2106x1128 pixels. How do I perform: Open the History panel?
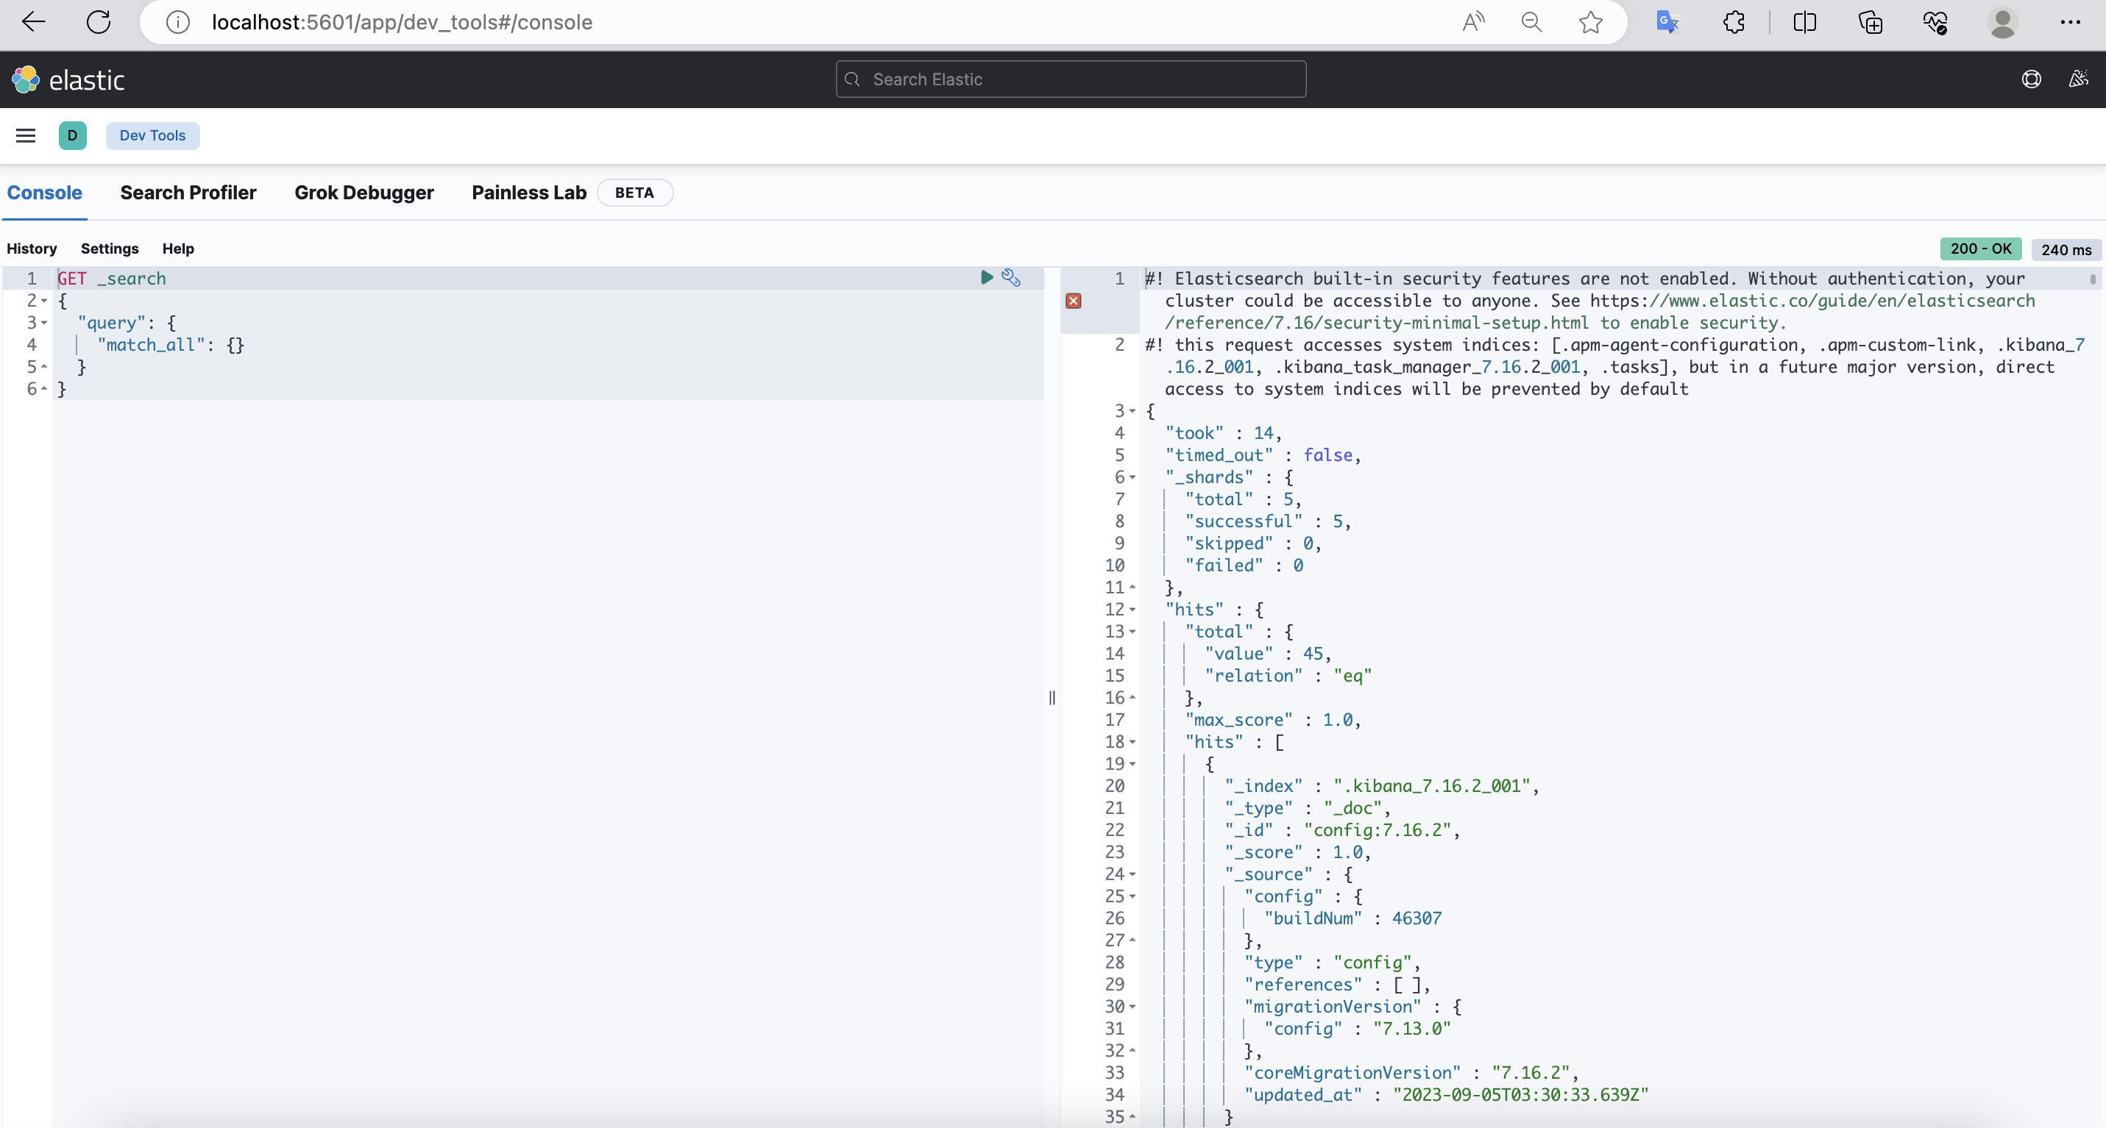pyautogui.click(x=31, y=248)
